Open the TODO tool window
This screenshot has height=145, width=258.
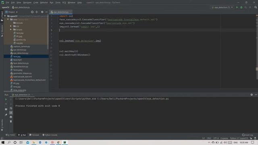[10, 135]
